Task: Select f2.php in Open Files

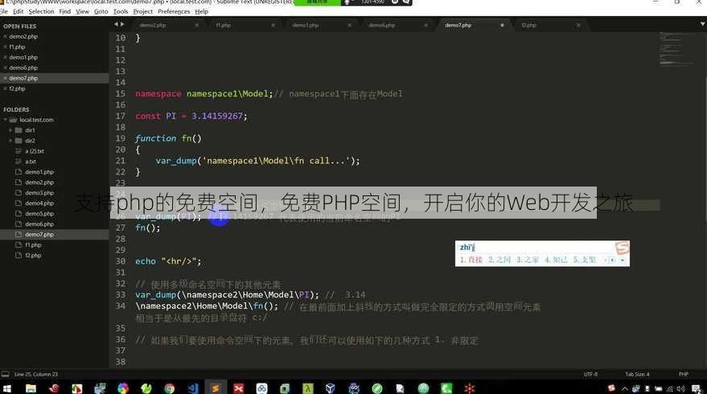Action: click(17, 88)
